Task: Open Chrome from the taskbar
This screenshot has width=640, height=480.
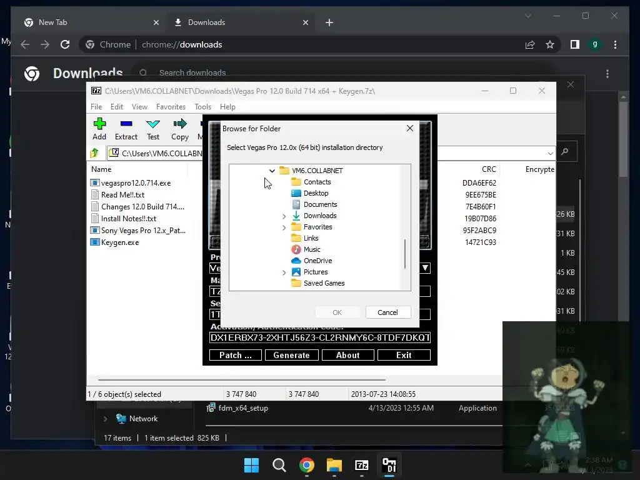Action: click(306, 465)
